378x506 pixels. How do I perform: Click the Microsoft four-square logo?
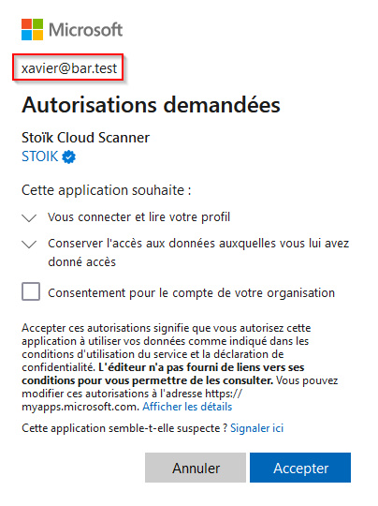tap(32, 29)
